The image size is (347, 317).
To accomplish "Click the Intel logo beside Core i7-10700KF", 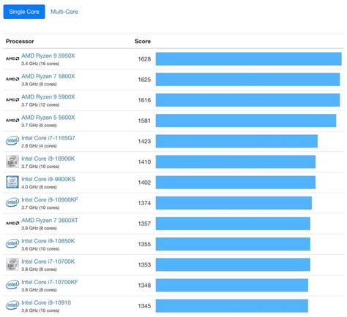I will (12, 285).
